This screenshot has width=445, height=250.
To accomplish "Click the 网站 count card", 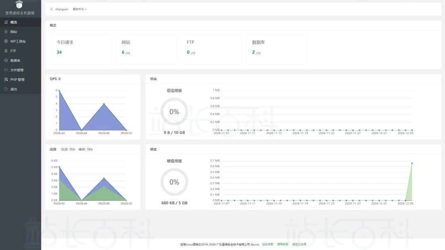I will 146,49.
